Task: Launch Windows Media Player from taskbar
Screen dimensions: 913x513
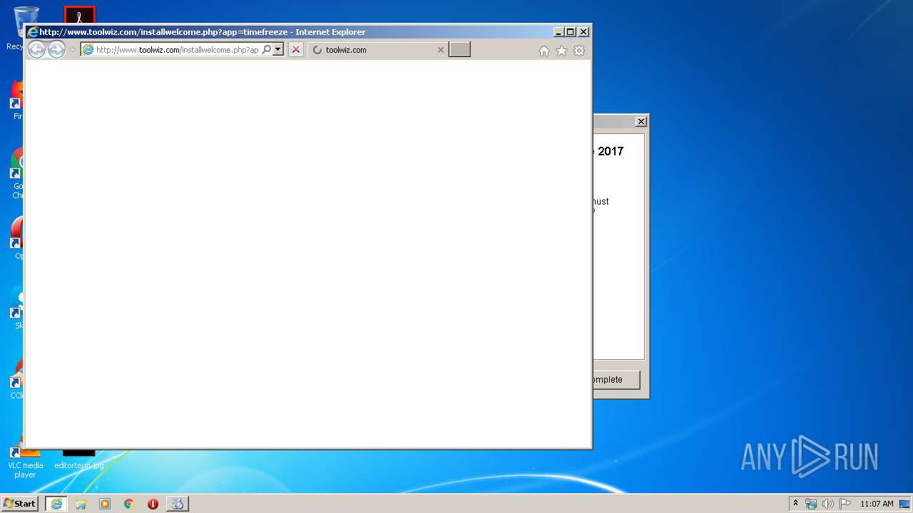Action: pyautogui.click(x=105, y=504)
